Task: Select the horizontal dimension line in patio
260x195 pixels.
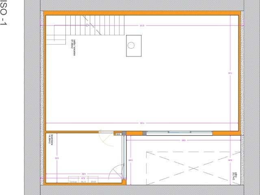Action: tap(183, 141)
